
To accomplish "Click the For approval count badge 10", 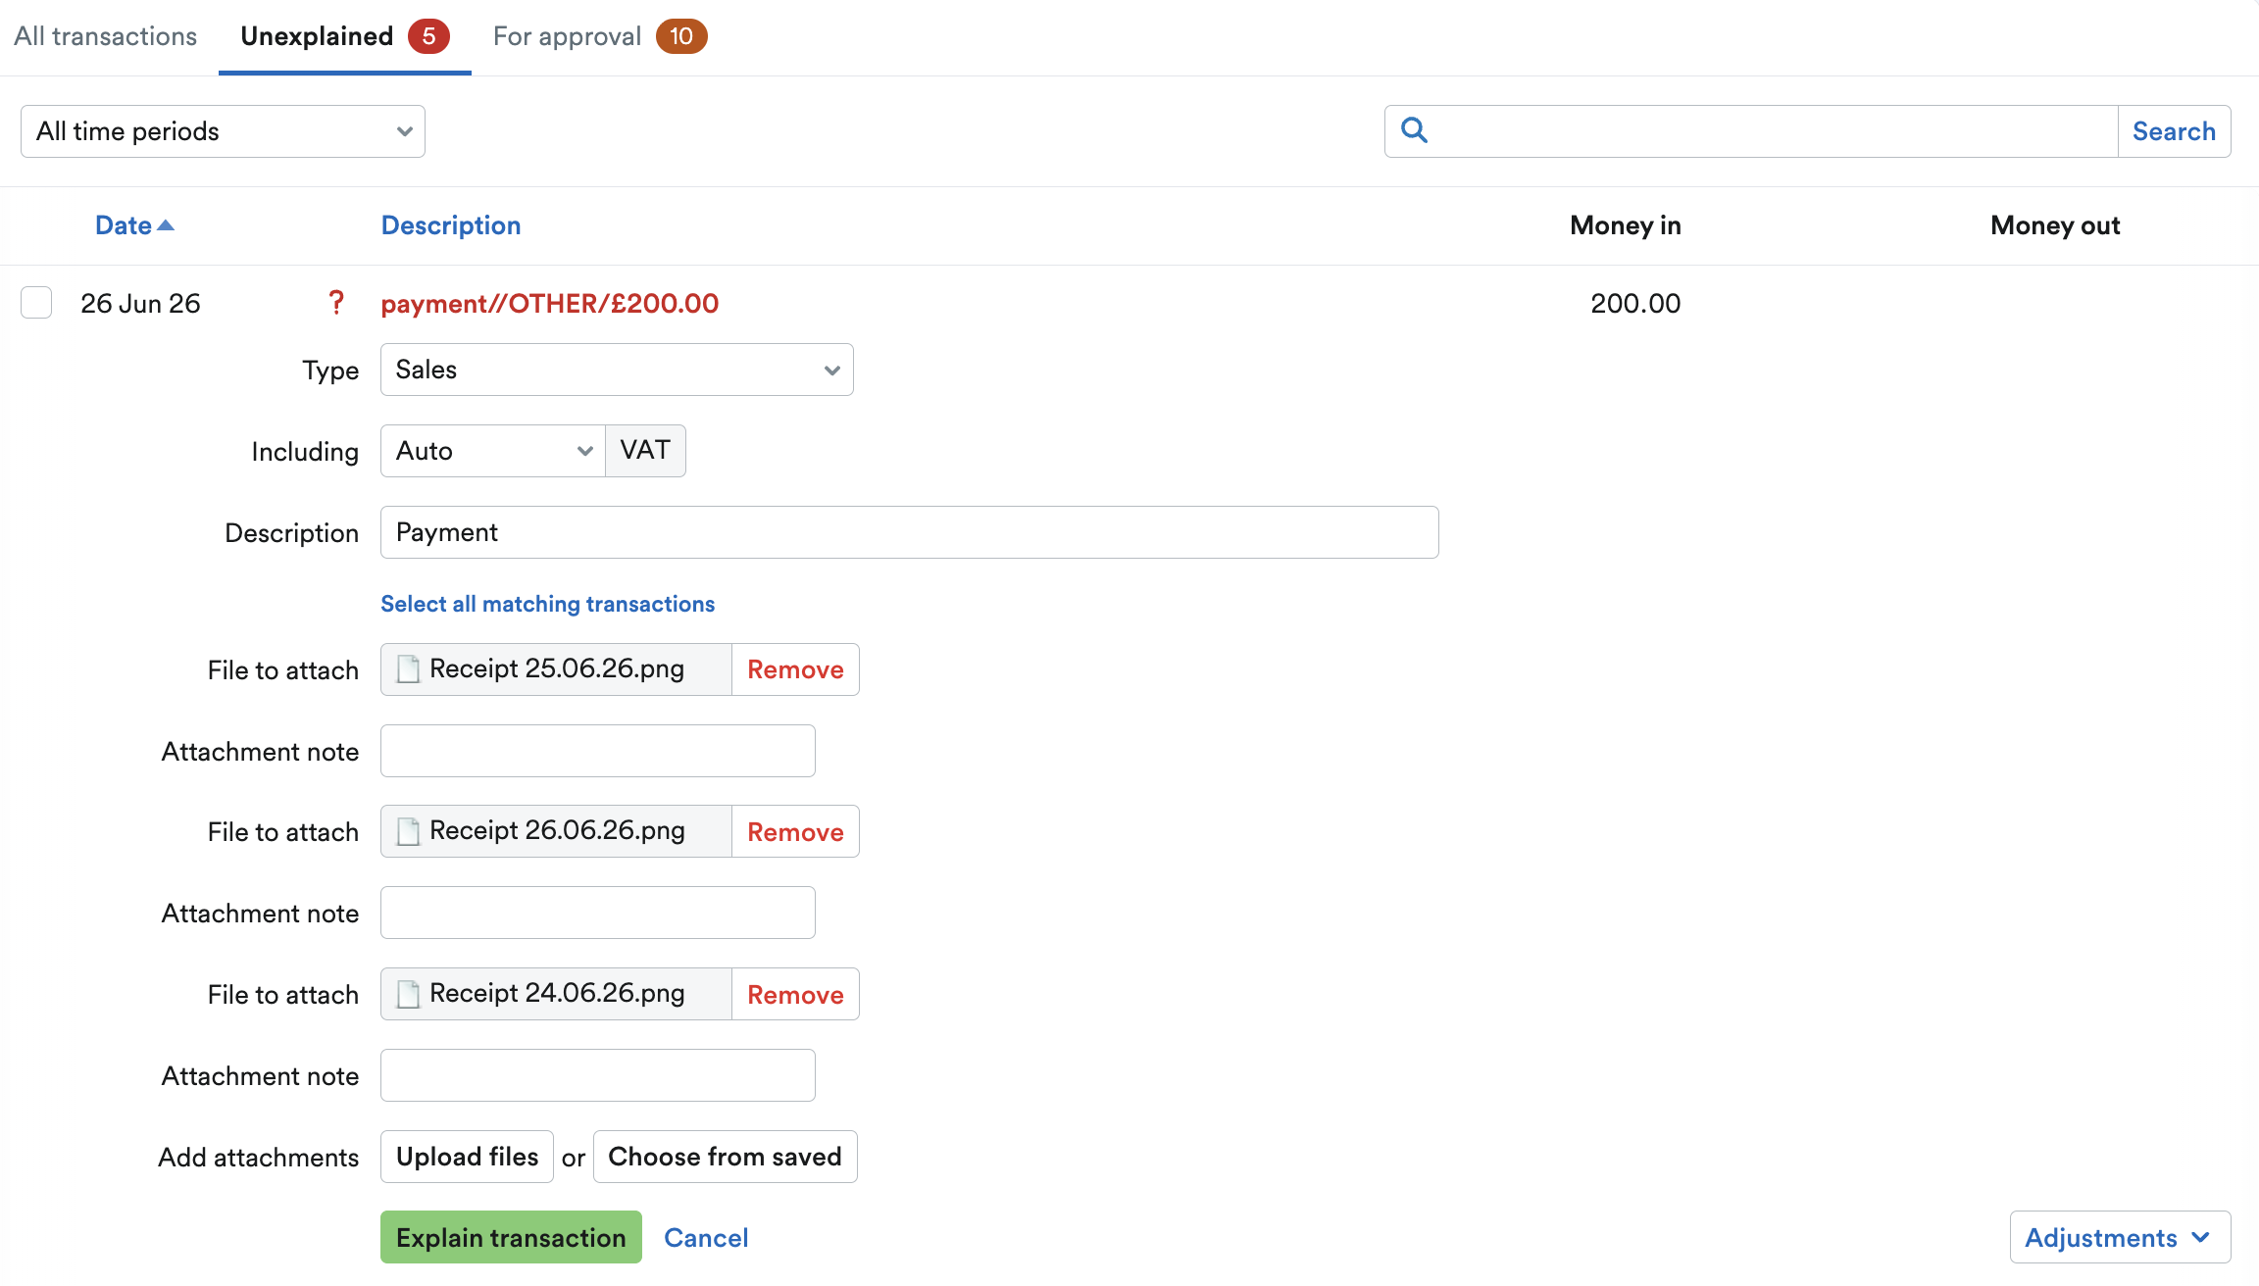I will pos(681,36).
